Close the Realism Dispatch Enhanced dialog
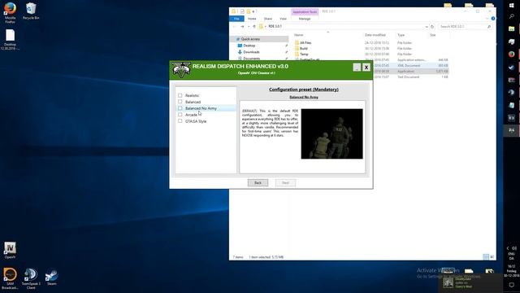Screen dimensions: 520x293 366,67
